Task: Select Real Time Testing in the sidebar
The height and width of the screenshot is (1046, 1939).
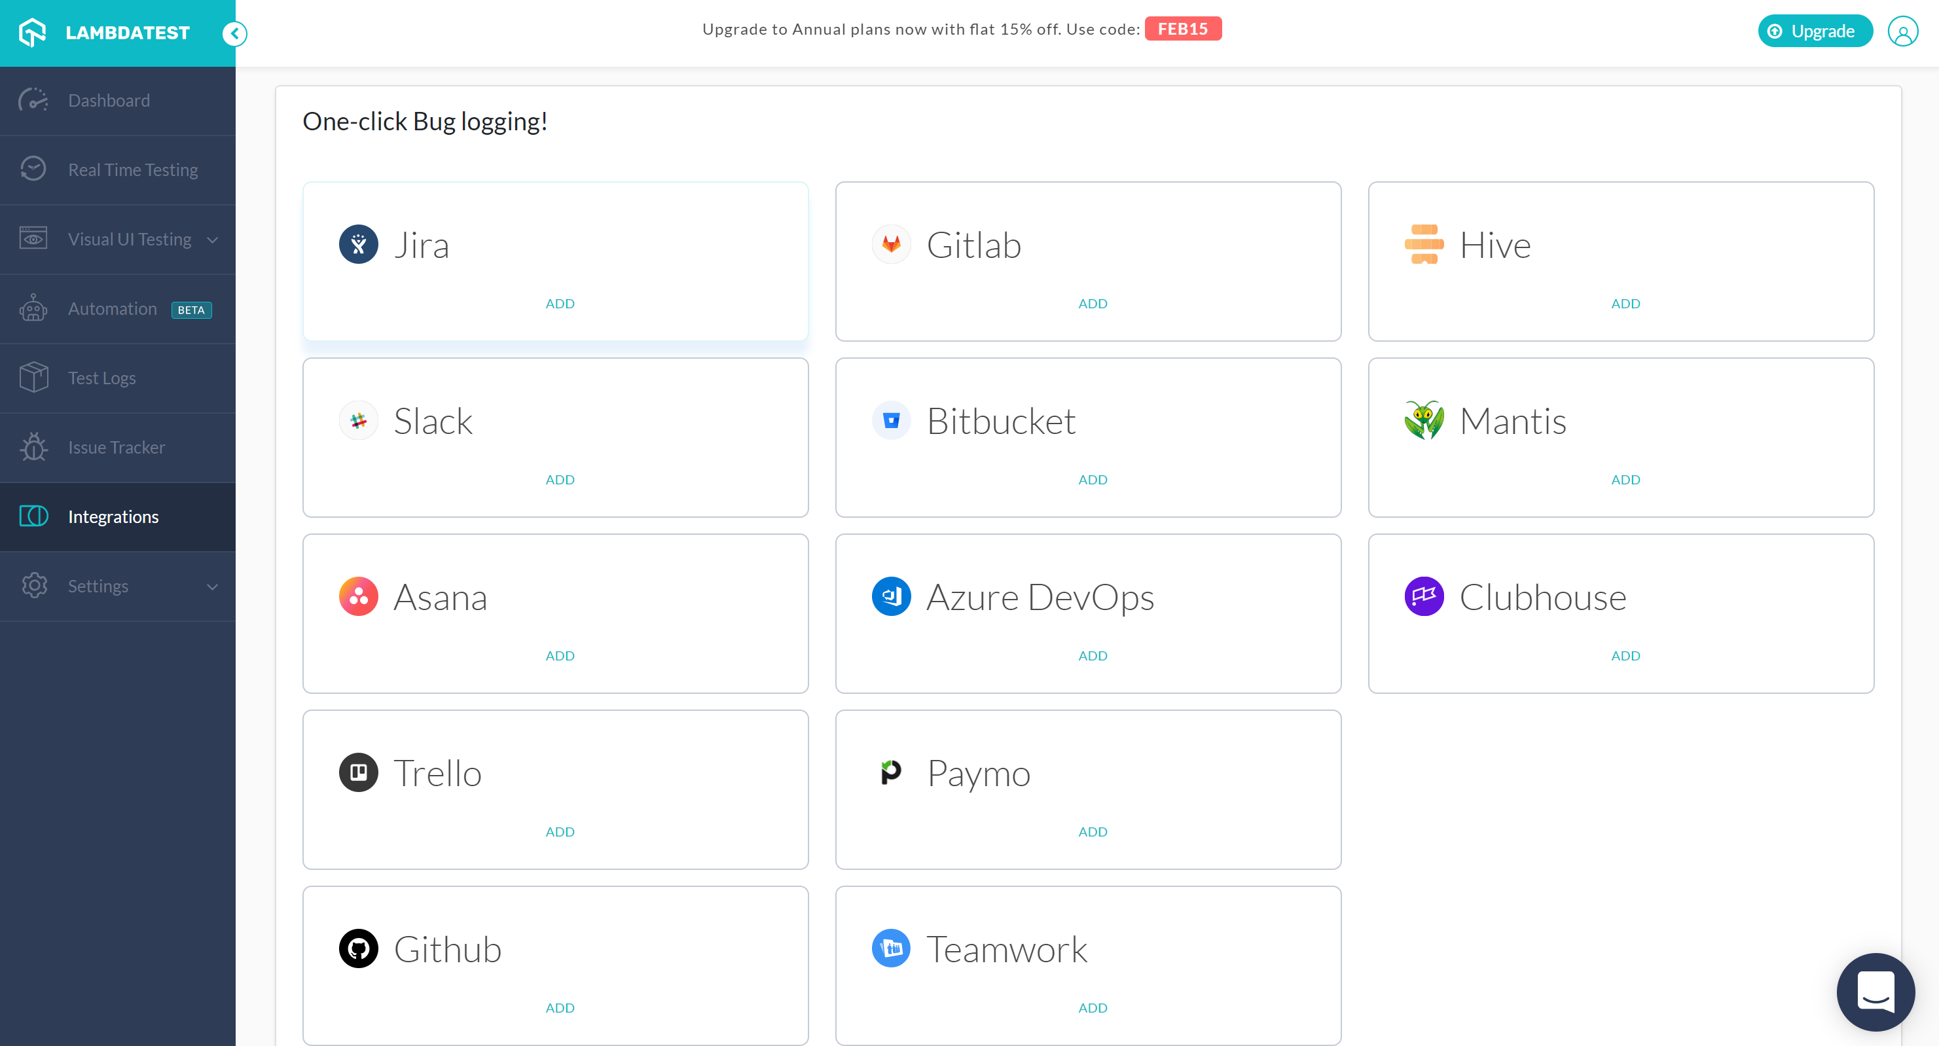Action: [134, 170]
